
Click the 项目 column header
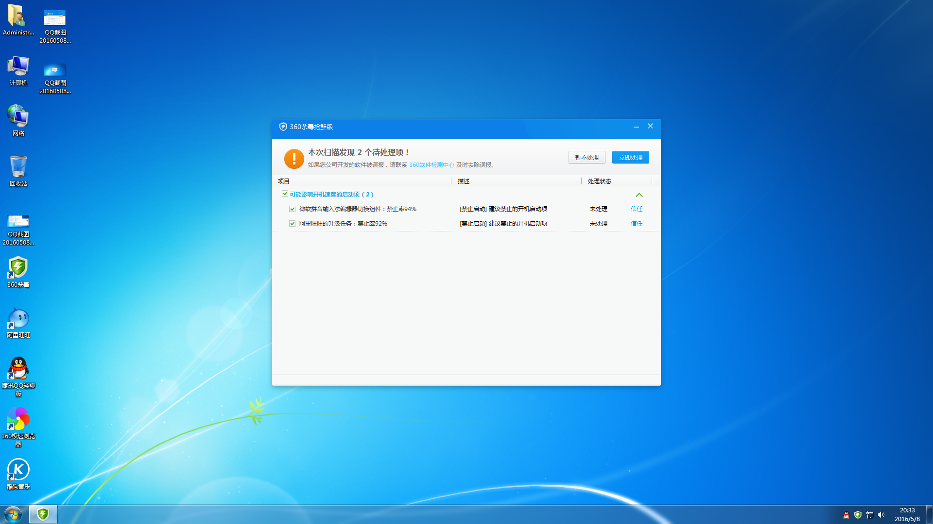tap(284, 181)
